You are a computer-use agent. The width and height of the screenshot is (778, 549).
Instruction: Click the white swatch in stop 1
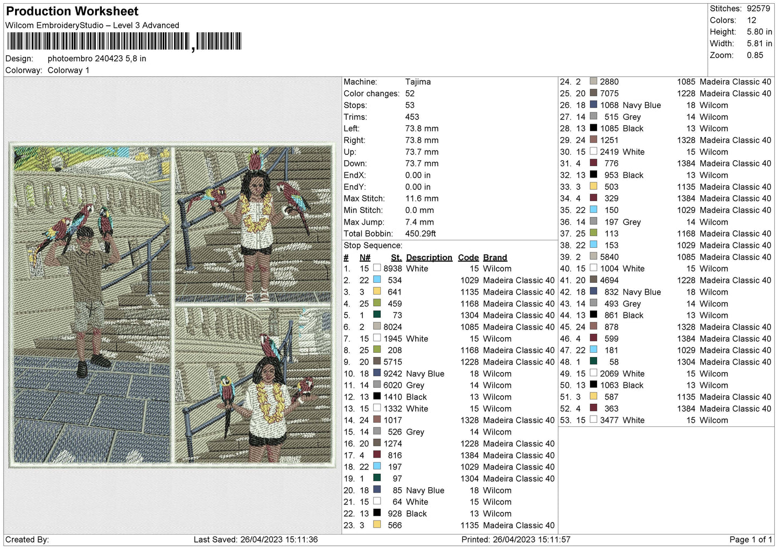(377, 268)
